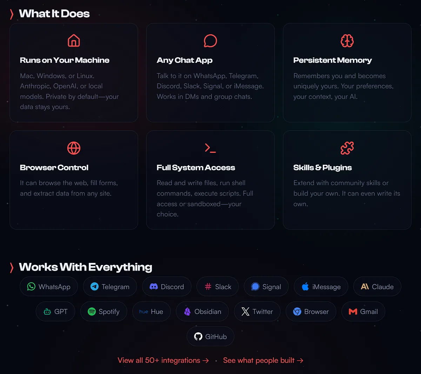Open View all 50+ integrations link
Image resolution: width=421 pixels, height=374 pixels.
[163, 360]
